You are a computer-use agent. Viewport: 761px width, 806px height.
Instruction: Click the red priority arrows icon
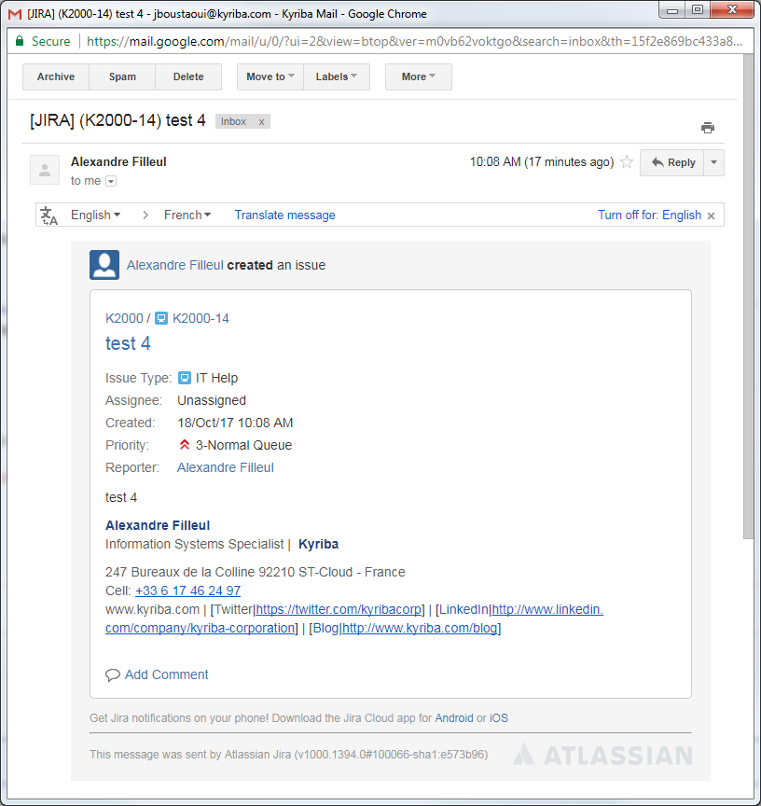coord(185,445)
